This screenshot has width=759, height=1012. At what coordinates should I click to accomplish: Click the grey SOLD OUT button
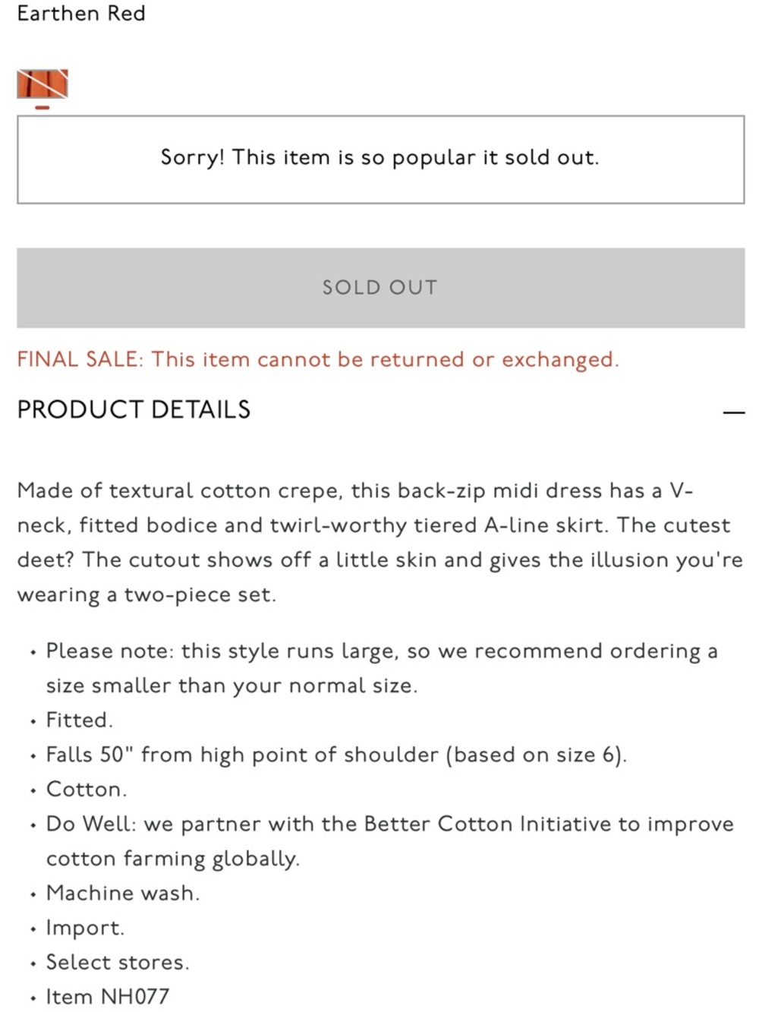[380, 288]
